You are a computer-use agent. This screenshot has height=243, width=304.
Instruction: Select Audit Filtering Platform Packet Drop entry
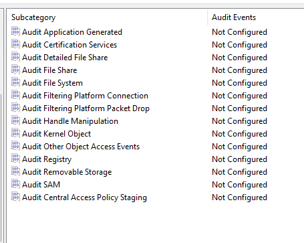pos(86,108)
